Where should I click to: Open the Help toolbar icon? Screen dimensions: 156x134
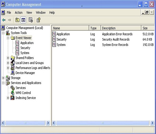(38, 20)
